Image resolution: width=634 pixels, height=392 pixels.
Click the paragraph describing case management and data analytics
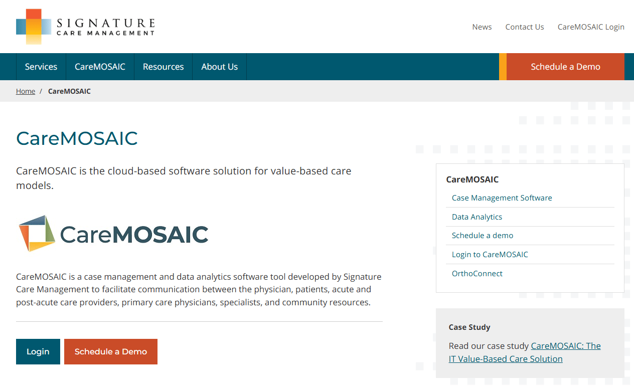pyautogui.click(x=199, y=289)
